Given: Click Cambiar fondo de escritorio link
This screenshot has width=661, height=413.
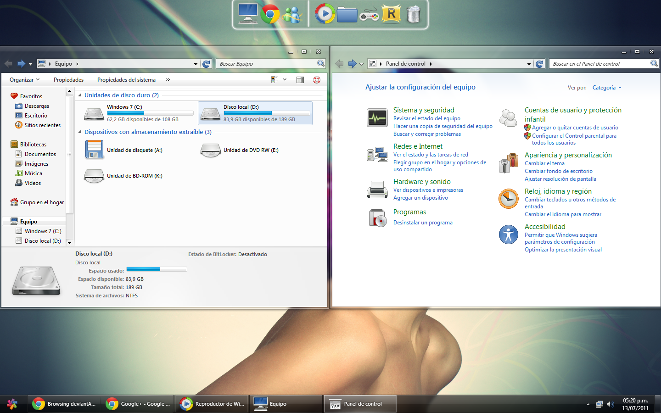Looking at the screenshot, I should pos(559,171).
